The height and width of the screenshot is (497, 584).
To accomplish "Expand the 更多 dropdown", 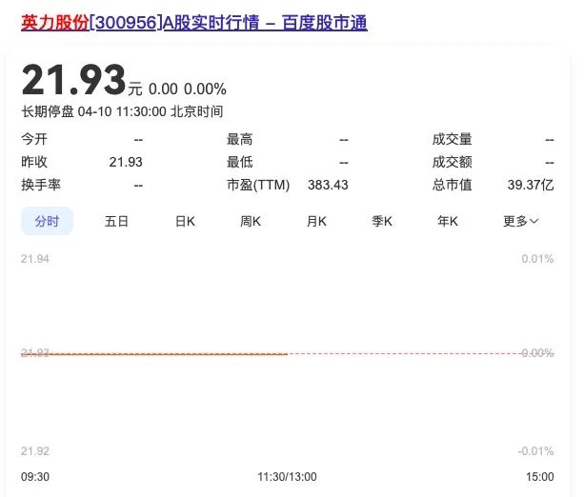I will tap(521, 222).
